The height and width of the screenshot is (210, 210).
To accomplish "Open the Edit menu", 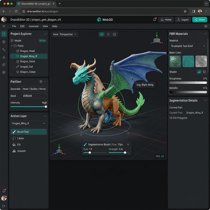I will [22, 26].
